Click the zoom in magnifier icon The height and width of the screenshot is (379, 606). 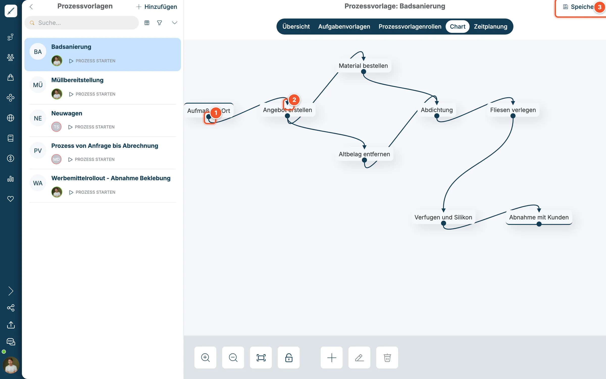coord(205,358)
